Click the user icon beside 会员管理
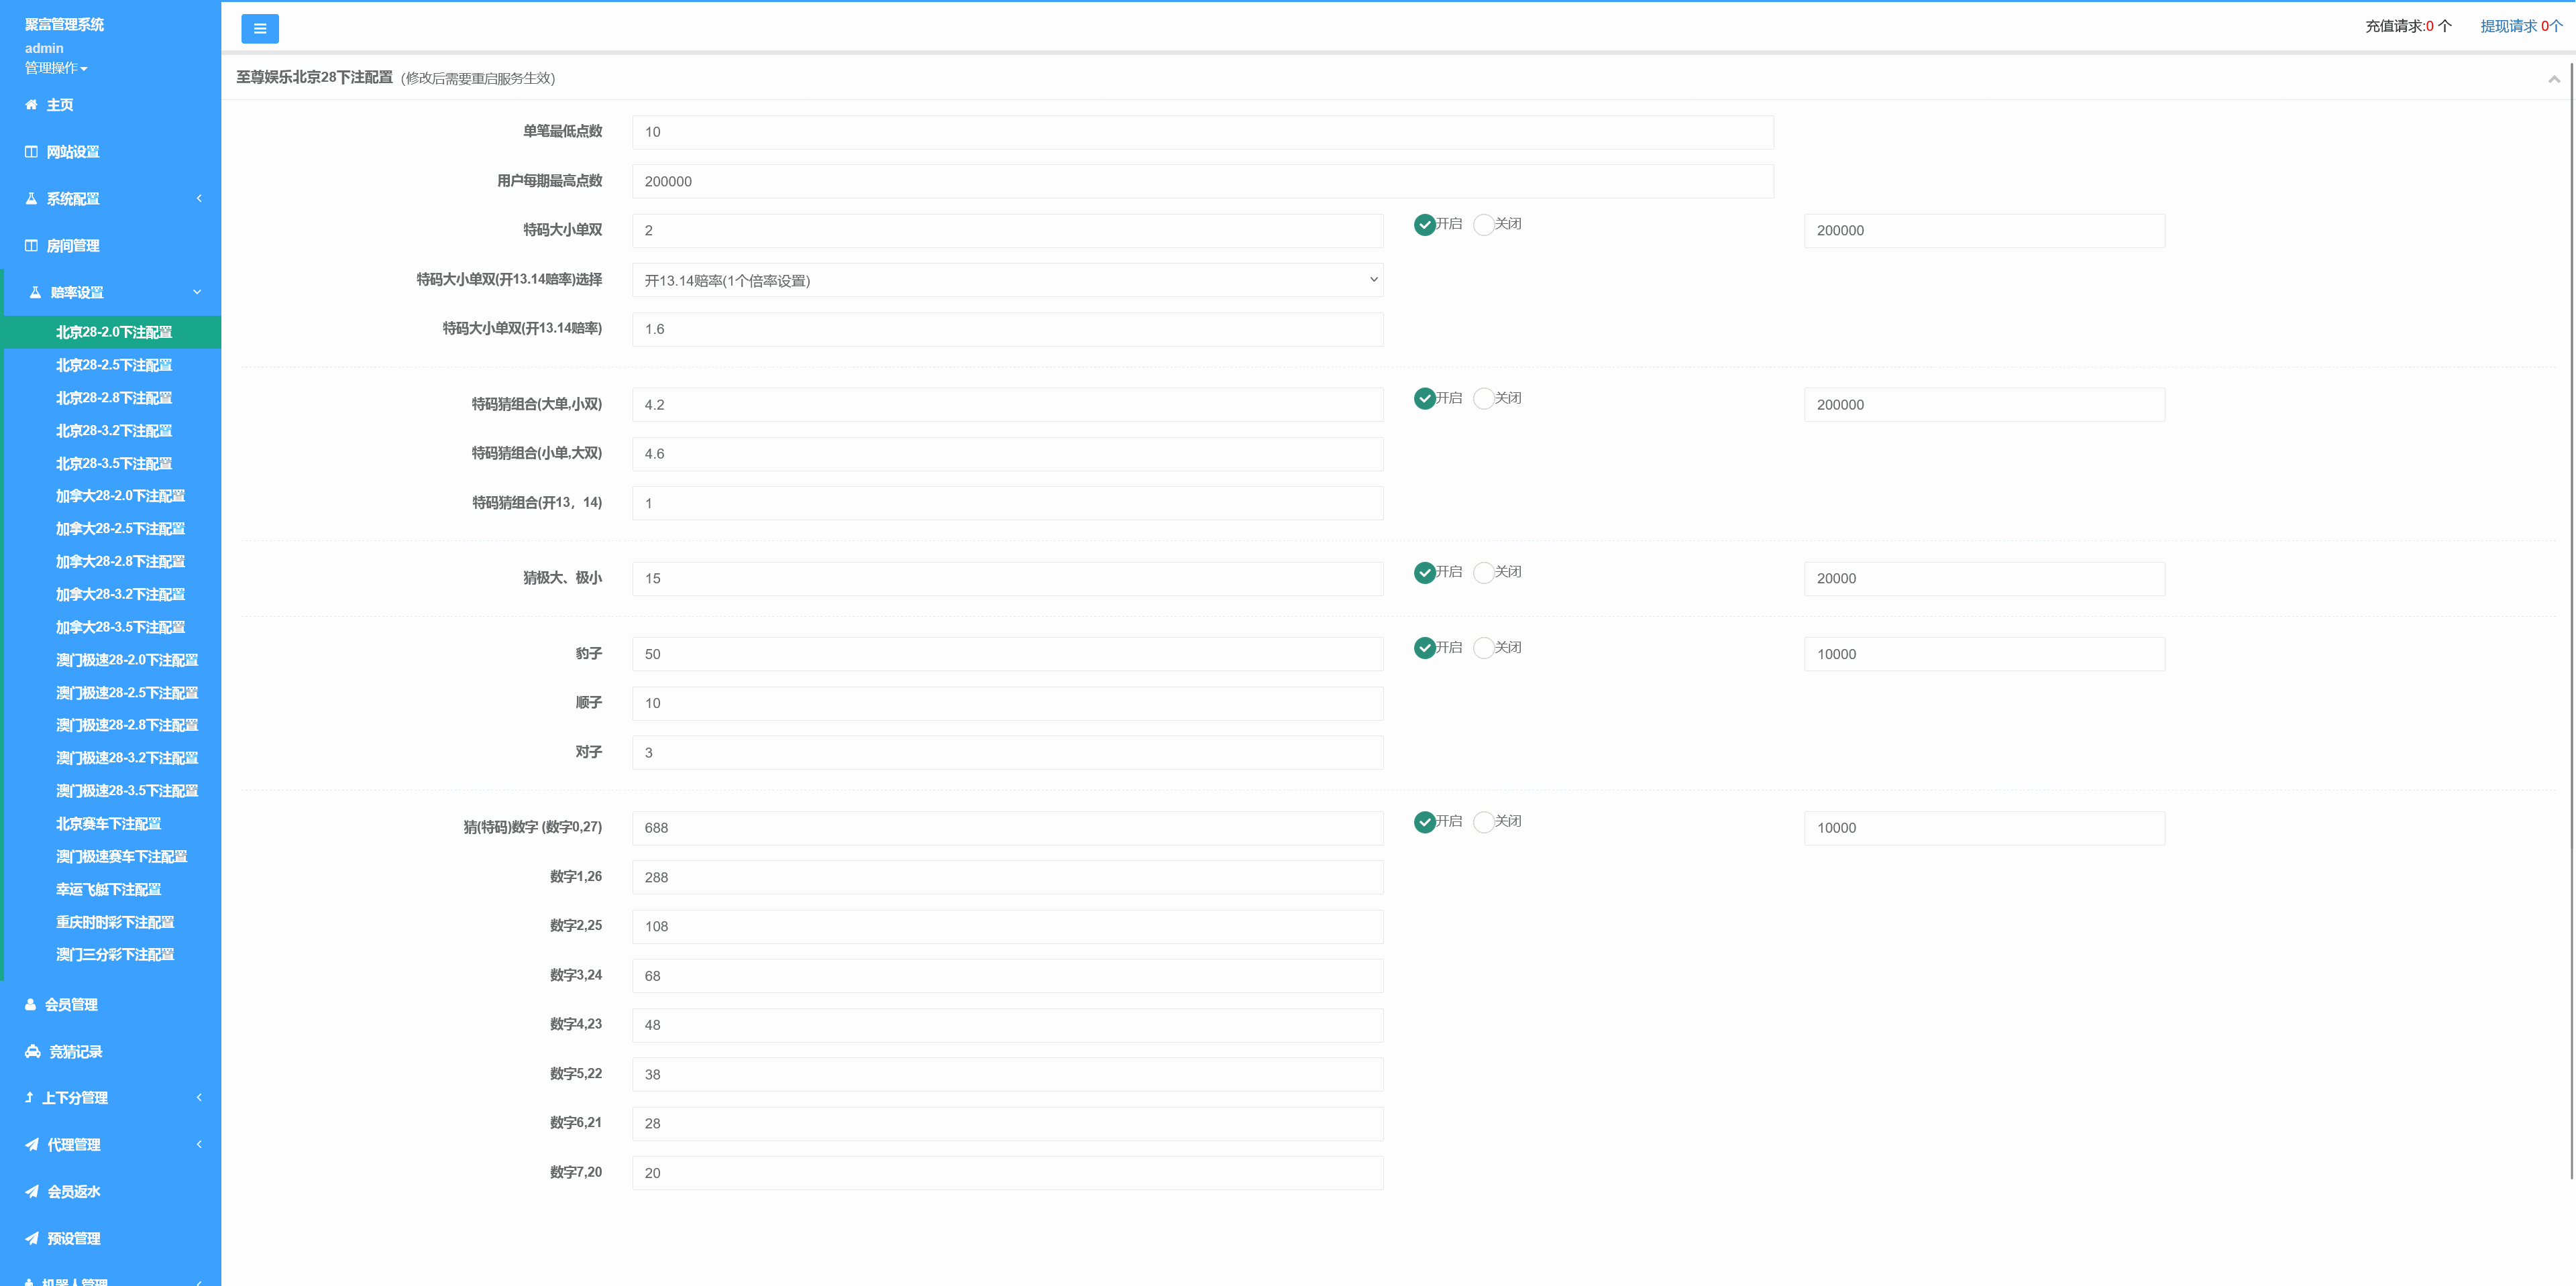This screenshot has height=1286, width=2576. [30, 1005]
